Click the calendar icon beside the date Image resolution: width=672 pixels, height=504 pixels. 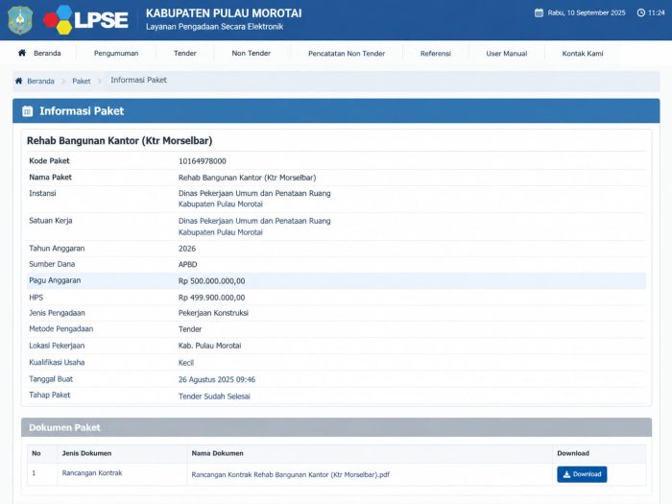pos(539,12)
